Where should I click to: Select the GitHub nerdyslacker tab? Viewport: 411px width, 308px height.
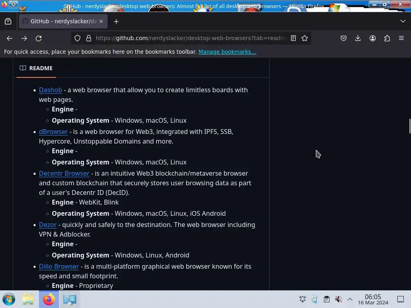click(63, 21)
